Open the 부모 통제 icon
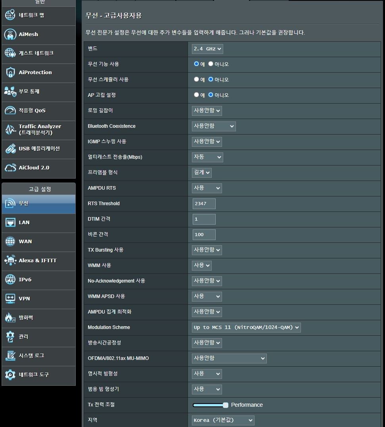Screen dimensions: 385x427 point(10,91)
